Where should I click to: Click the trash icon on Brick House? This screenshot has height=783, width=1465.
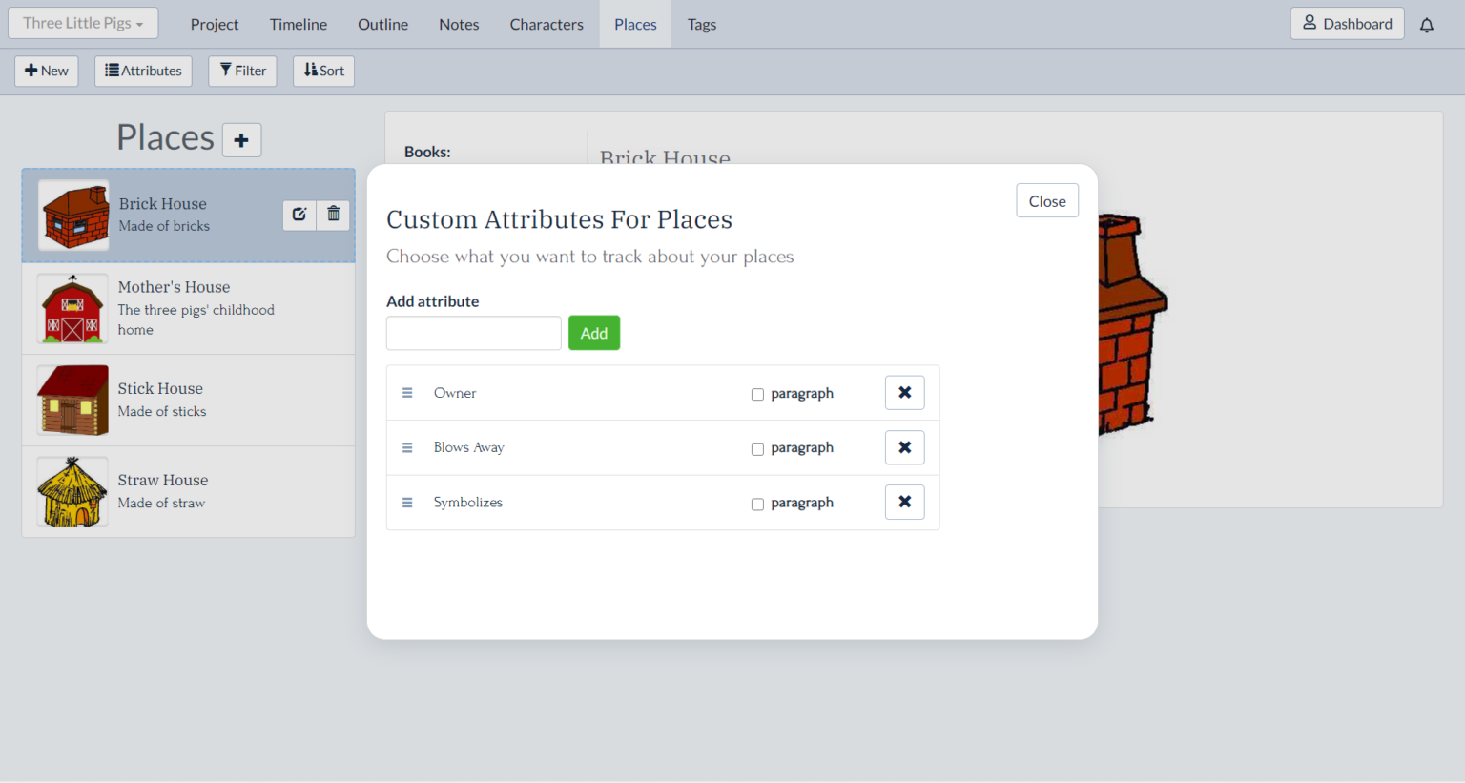pyautogui.click(x=333, y=215)
